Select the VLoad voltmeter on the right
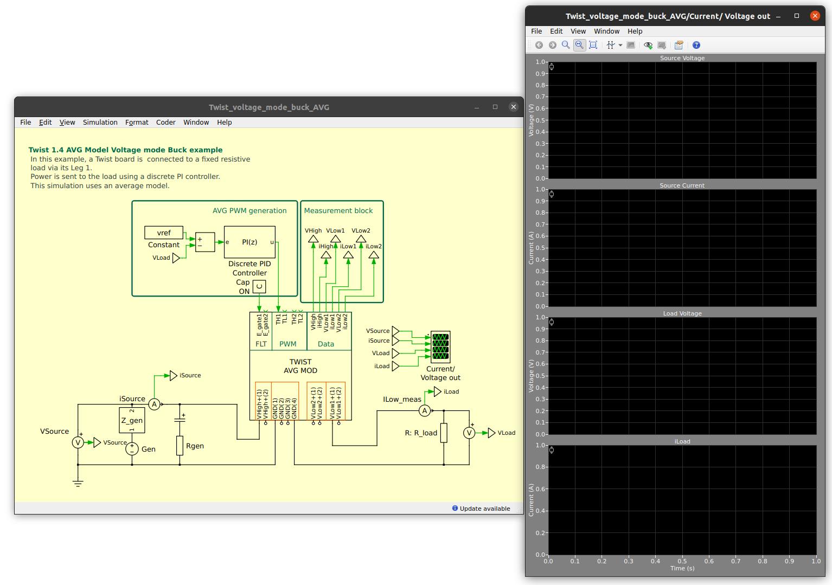832x585 pixels. 469,433
